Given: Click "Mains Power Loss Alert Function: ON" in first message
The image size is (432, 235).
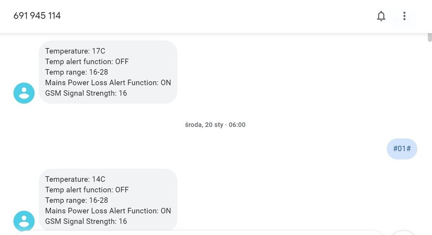Looking at the screenshot, I should coord(108,83).
